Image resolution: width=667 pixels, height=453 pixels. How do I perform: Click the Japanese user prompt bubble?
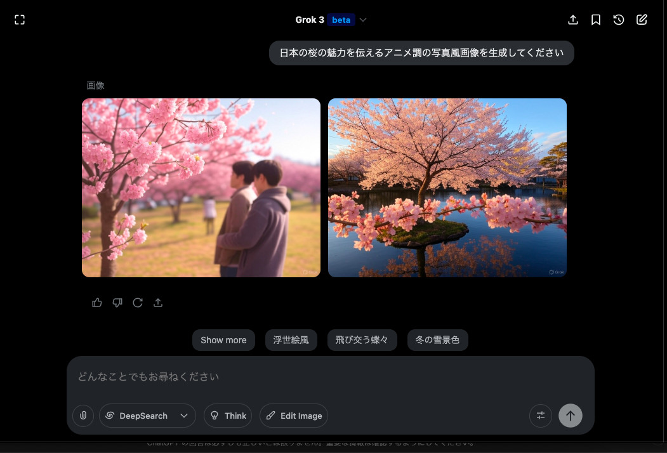[x=421, y=53]
